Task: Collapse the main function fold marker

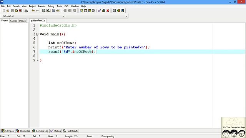Action: [x=37, y=34]
